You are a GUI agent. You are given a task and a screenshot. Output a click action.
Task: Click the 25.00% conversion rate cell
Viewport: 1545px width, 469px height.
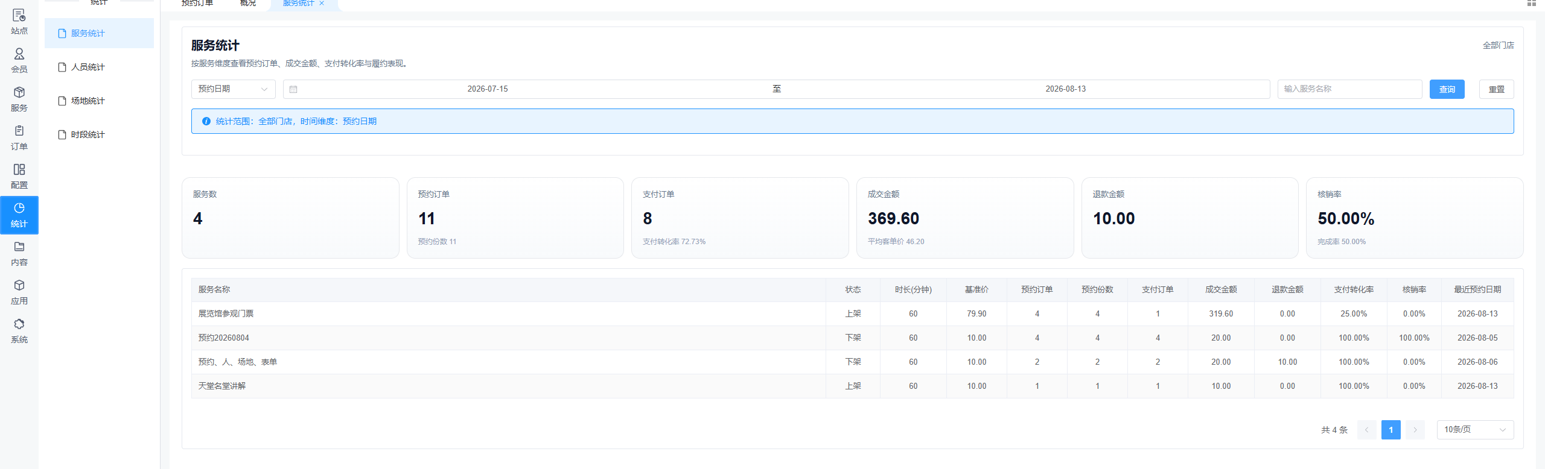click(1354, 314)
